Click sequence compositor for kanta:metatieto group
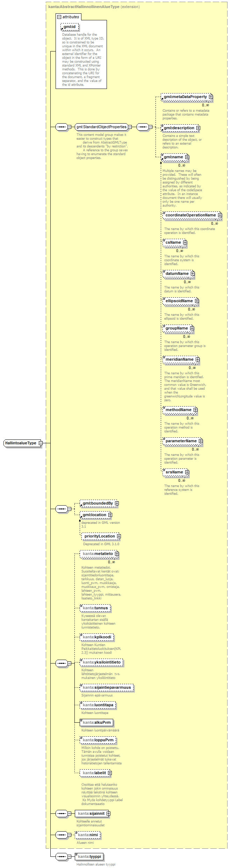Viewport: 231px width, 868px height. (62, 663)
